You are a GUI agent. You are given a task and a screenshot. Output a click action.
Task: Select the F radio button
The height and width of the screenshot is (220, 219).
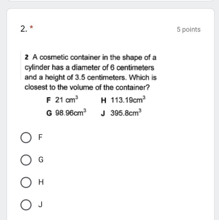(x=26, y=137)
